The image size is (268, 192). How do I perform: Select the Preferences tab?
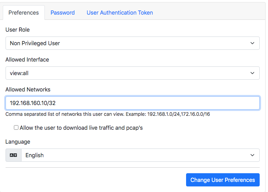click(x=24, y=13)
